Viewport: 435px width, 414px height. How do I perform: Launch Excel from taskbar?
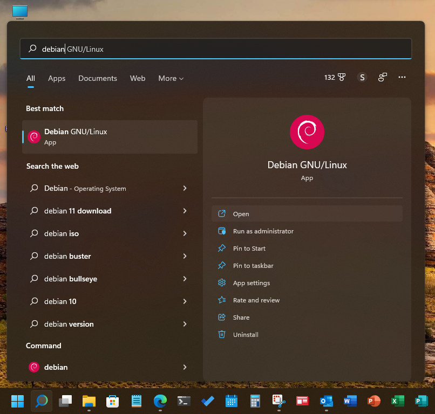[x=397, y=401]
